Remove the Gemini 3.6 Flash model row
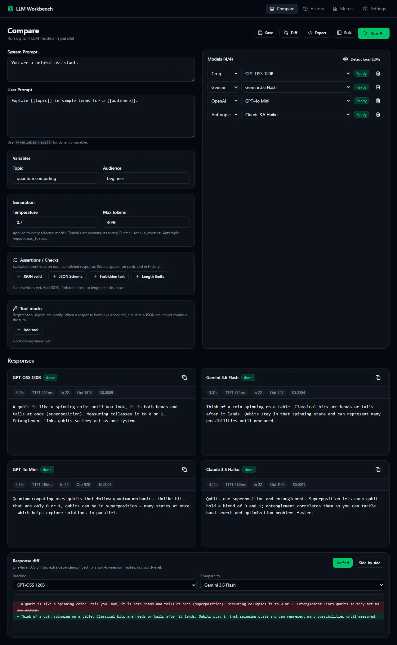 click(x=378, y=87)
